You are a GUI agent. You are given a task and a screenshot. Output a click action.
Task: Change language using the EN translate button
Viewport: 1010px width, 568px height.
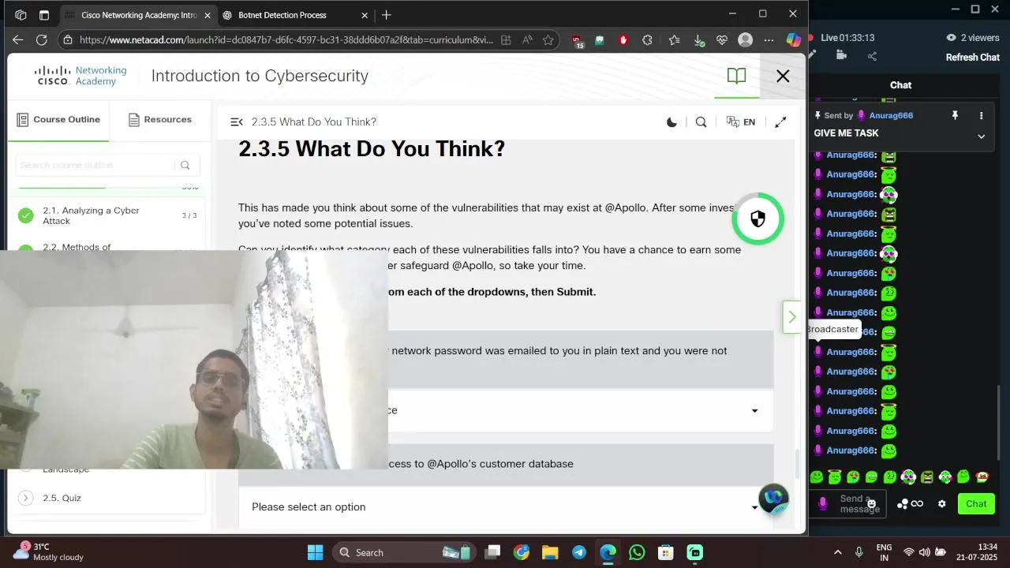(741, 122)
